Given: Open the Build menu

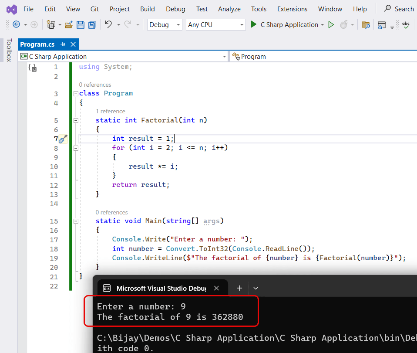Looking at the screenshot, I should point(147,9).
